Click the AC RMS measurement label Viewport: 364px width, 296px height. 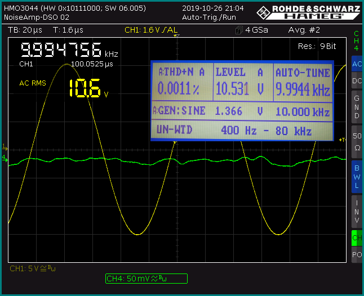[33, 83]
